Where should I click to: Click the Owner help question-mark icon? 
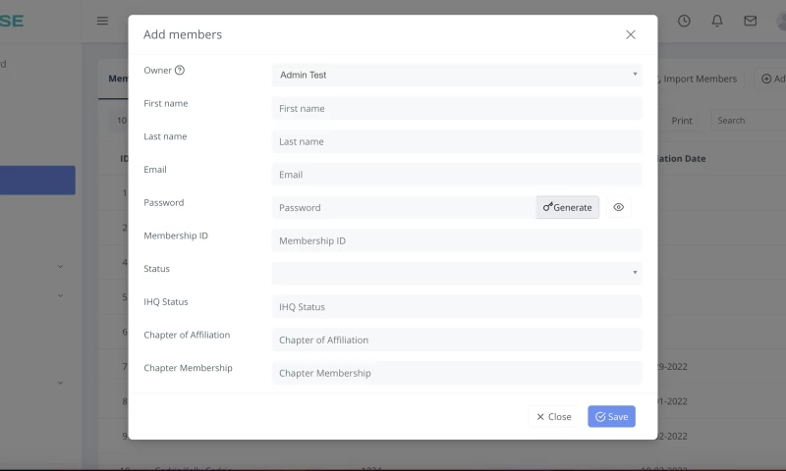tap(180, 70)
